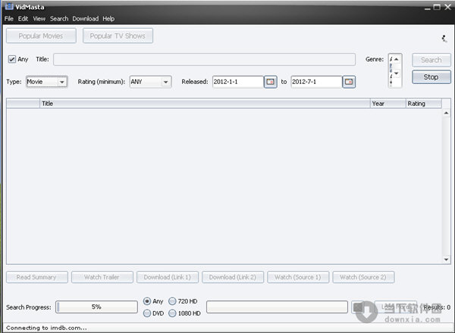Minimize the VidMasta window
455x333 pixels.
tap(427, 8)
